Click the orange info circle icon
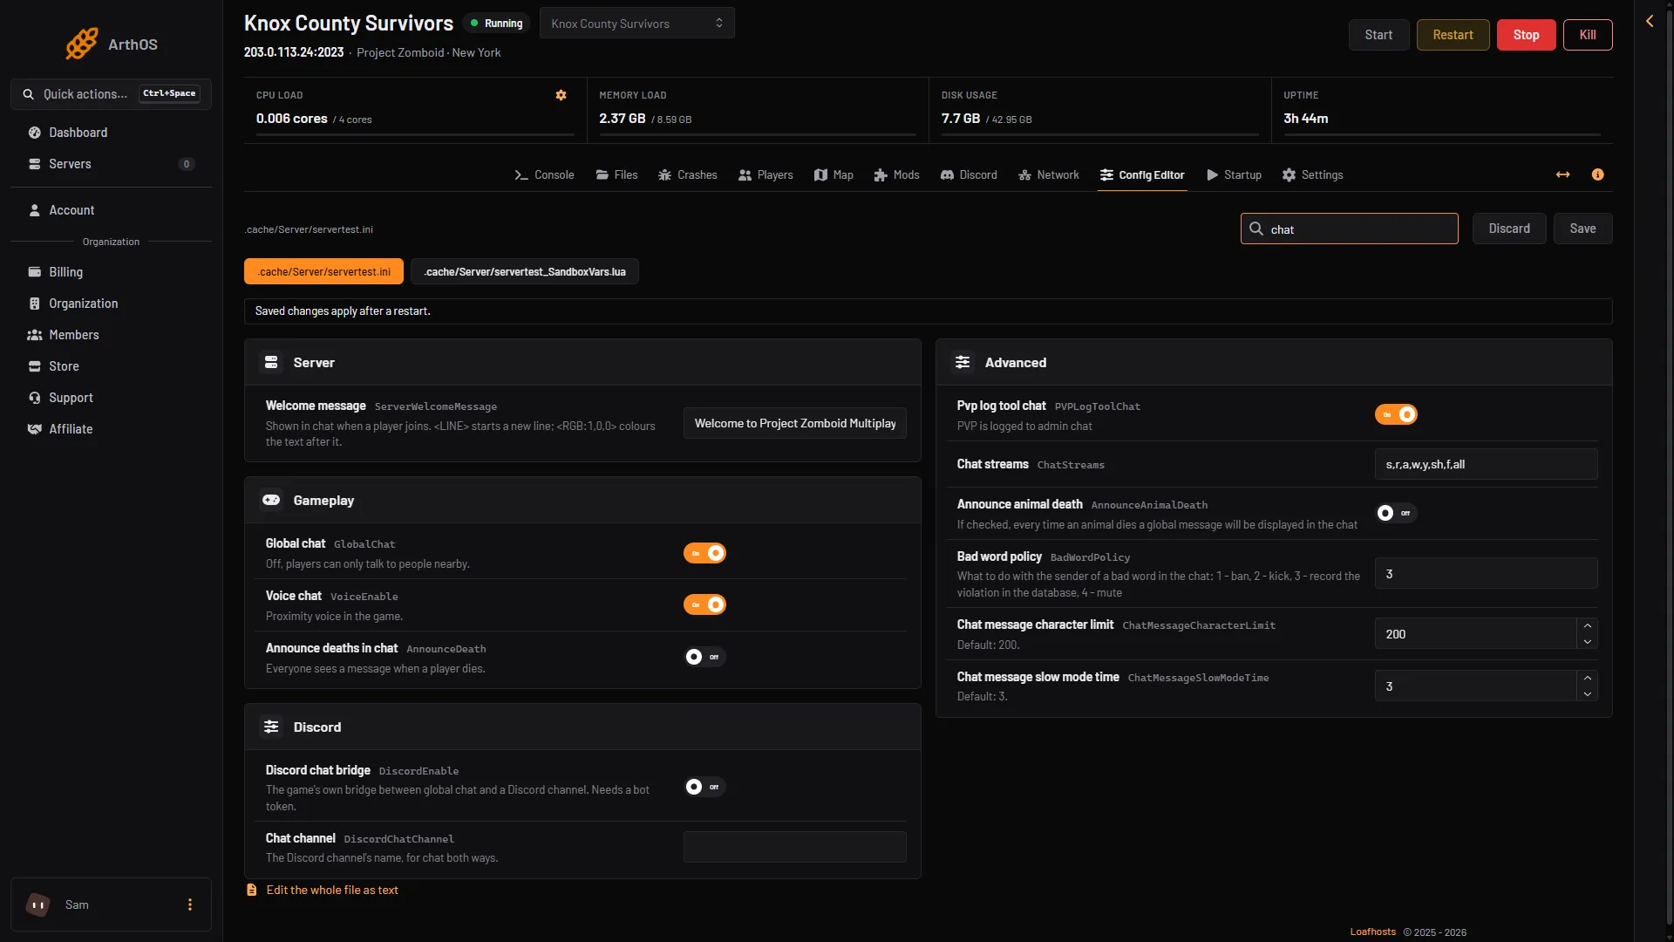This screenshot has width=1674, height=942. (1597, 174)
